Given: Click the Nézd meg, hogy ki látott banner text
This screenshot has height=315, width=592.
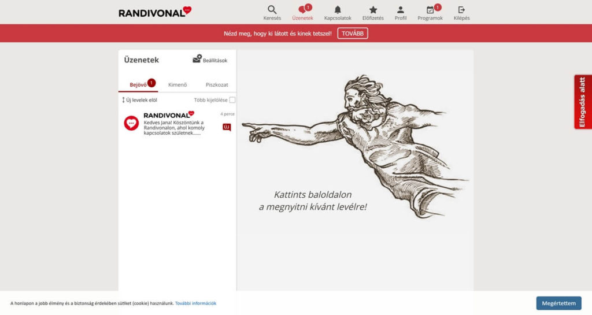Looking at the screenshot, I should (x=277, y=34).
